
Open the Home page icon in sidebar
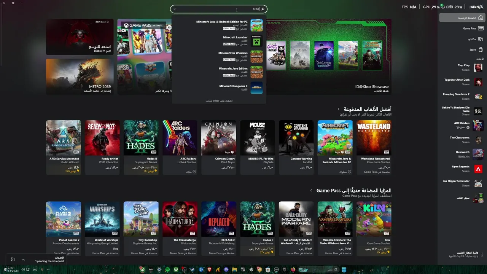tap(481, 18)
